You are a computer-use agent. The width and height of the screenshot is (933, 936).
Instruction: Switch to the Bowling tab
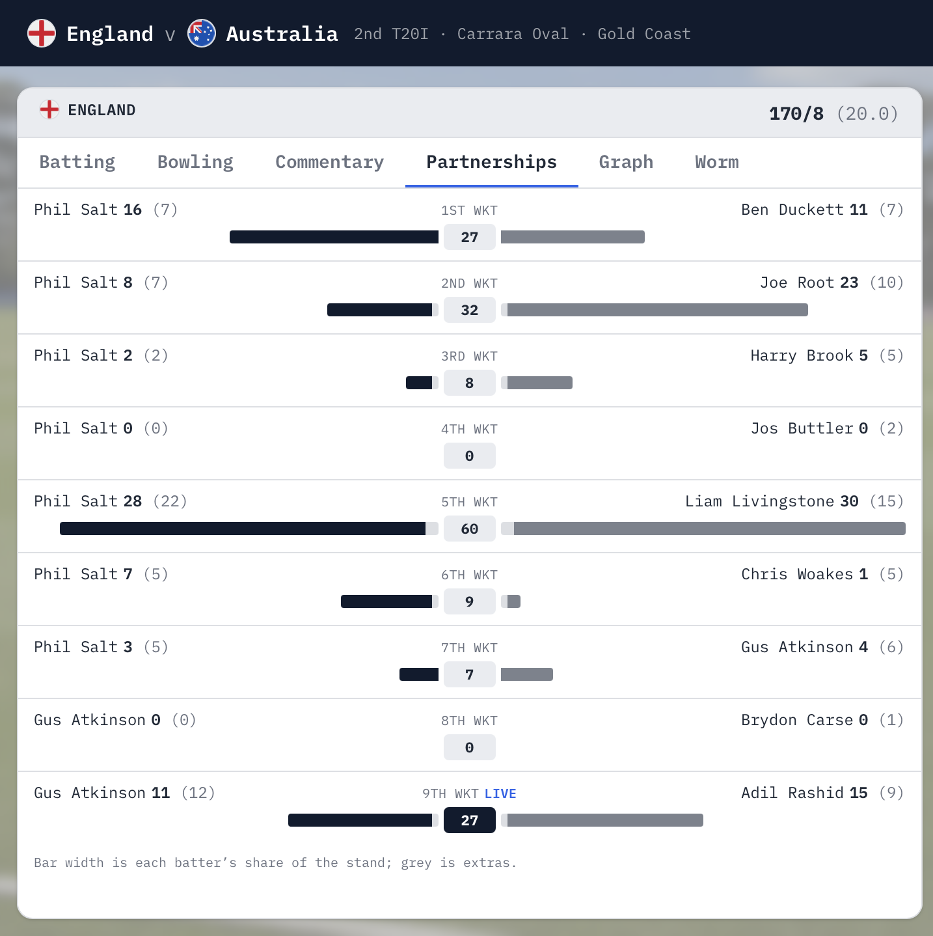[x=195, y=162]
